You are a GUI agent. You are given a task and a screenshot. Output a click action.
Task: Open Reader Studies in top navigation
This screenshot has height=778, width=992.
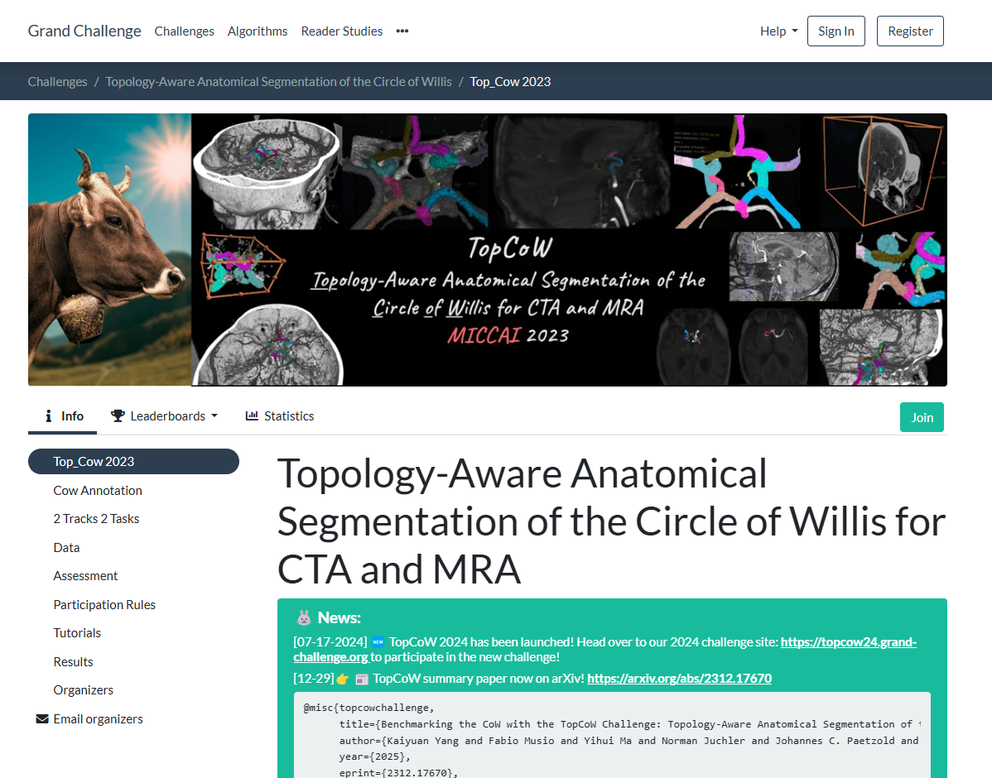click(x=342, y=31)
